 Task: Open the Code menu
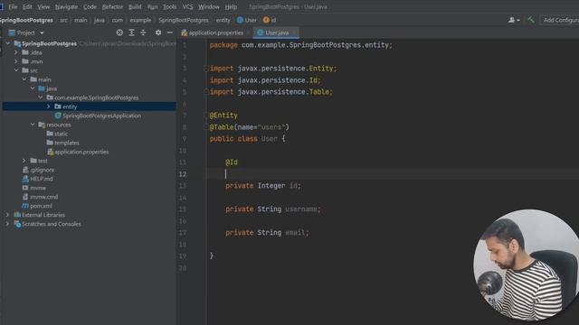[90, 6]
